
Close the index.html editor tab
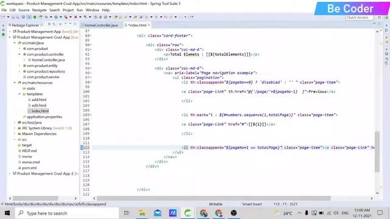pos(149,25)
